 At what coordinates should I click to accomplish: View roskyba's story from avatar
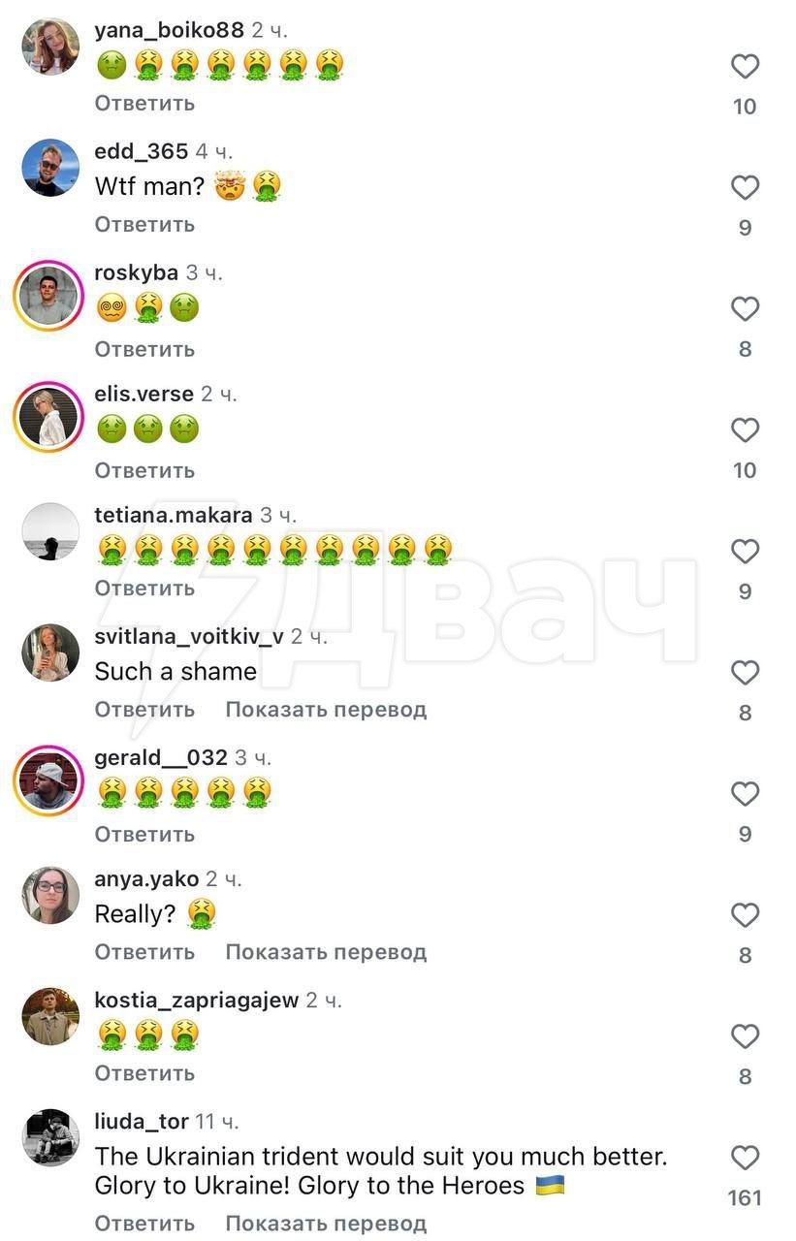[50, 296]
